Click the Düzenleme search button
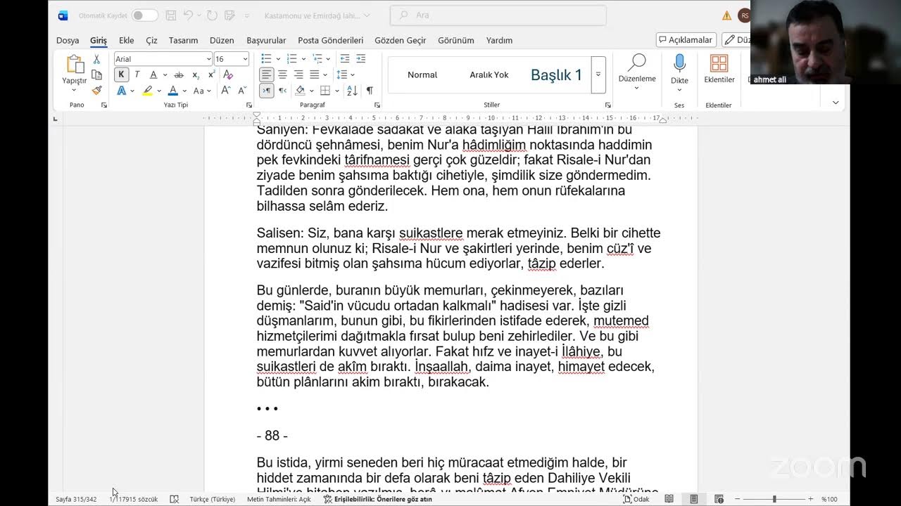Screen dimensions: 901x506 click(x=637, y=71)
